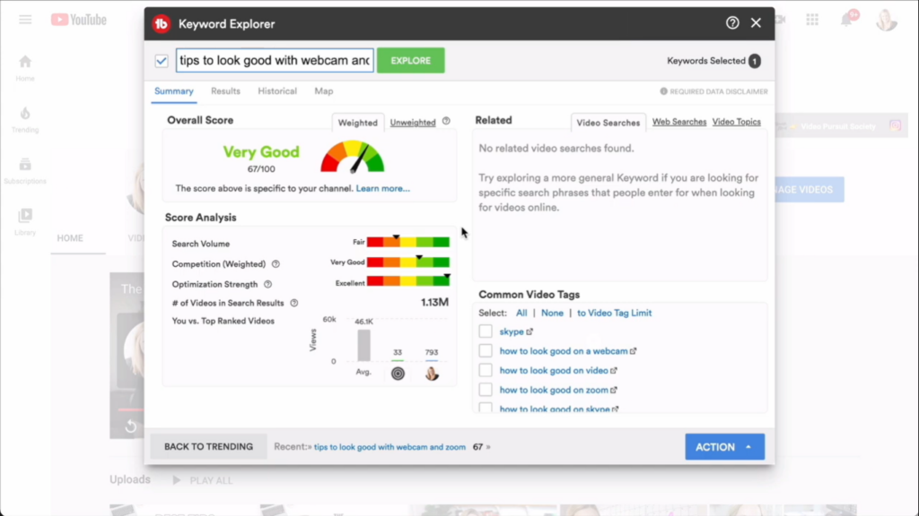Check how to look good on a webcam checkbox
The height and width of the screenshot is (516, 919).
coord(486,350)
